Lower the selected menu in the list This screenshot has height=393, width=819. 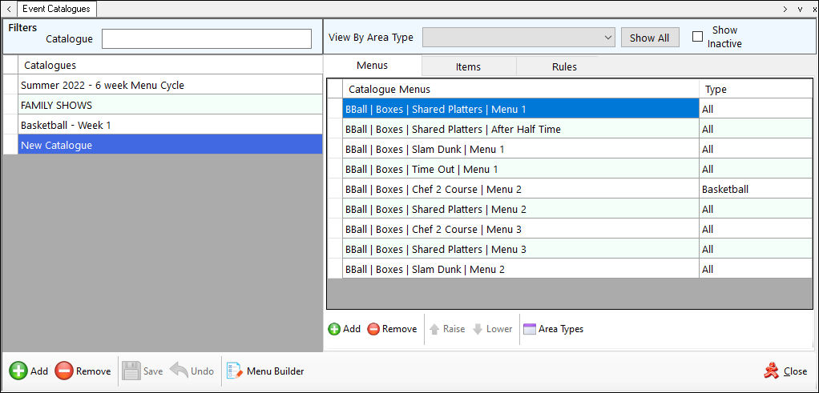tap(478, 329)
